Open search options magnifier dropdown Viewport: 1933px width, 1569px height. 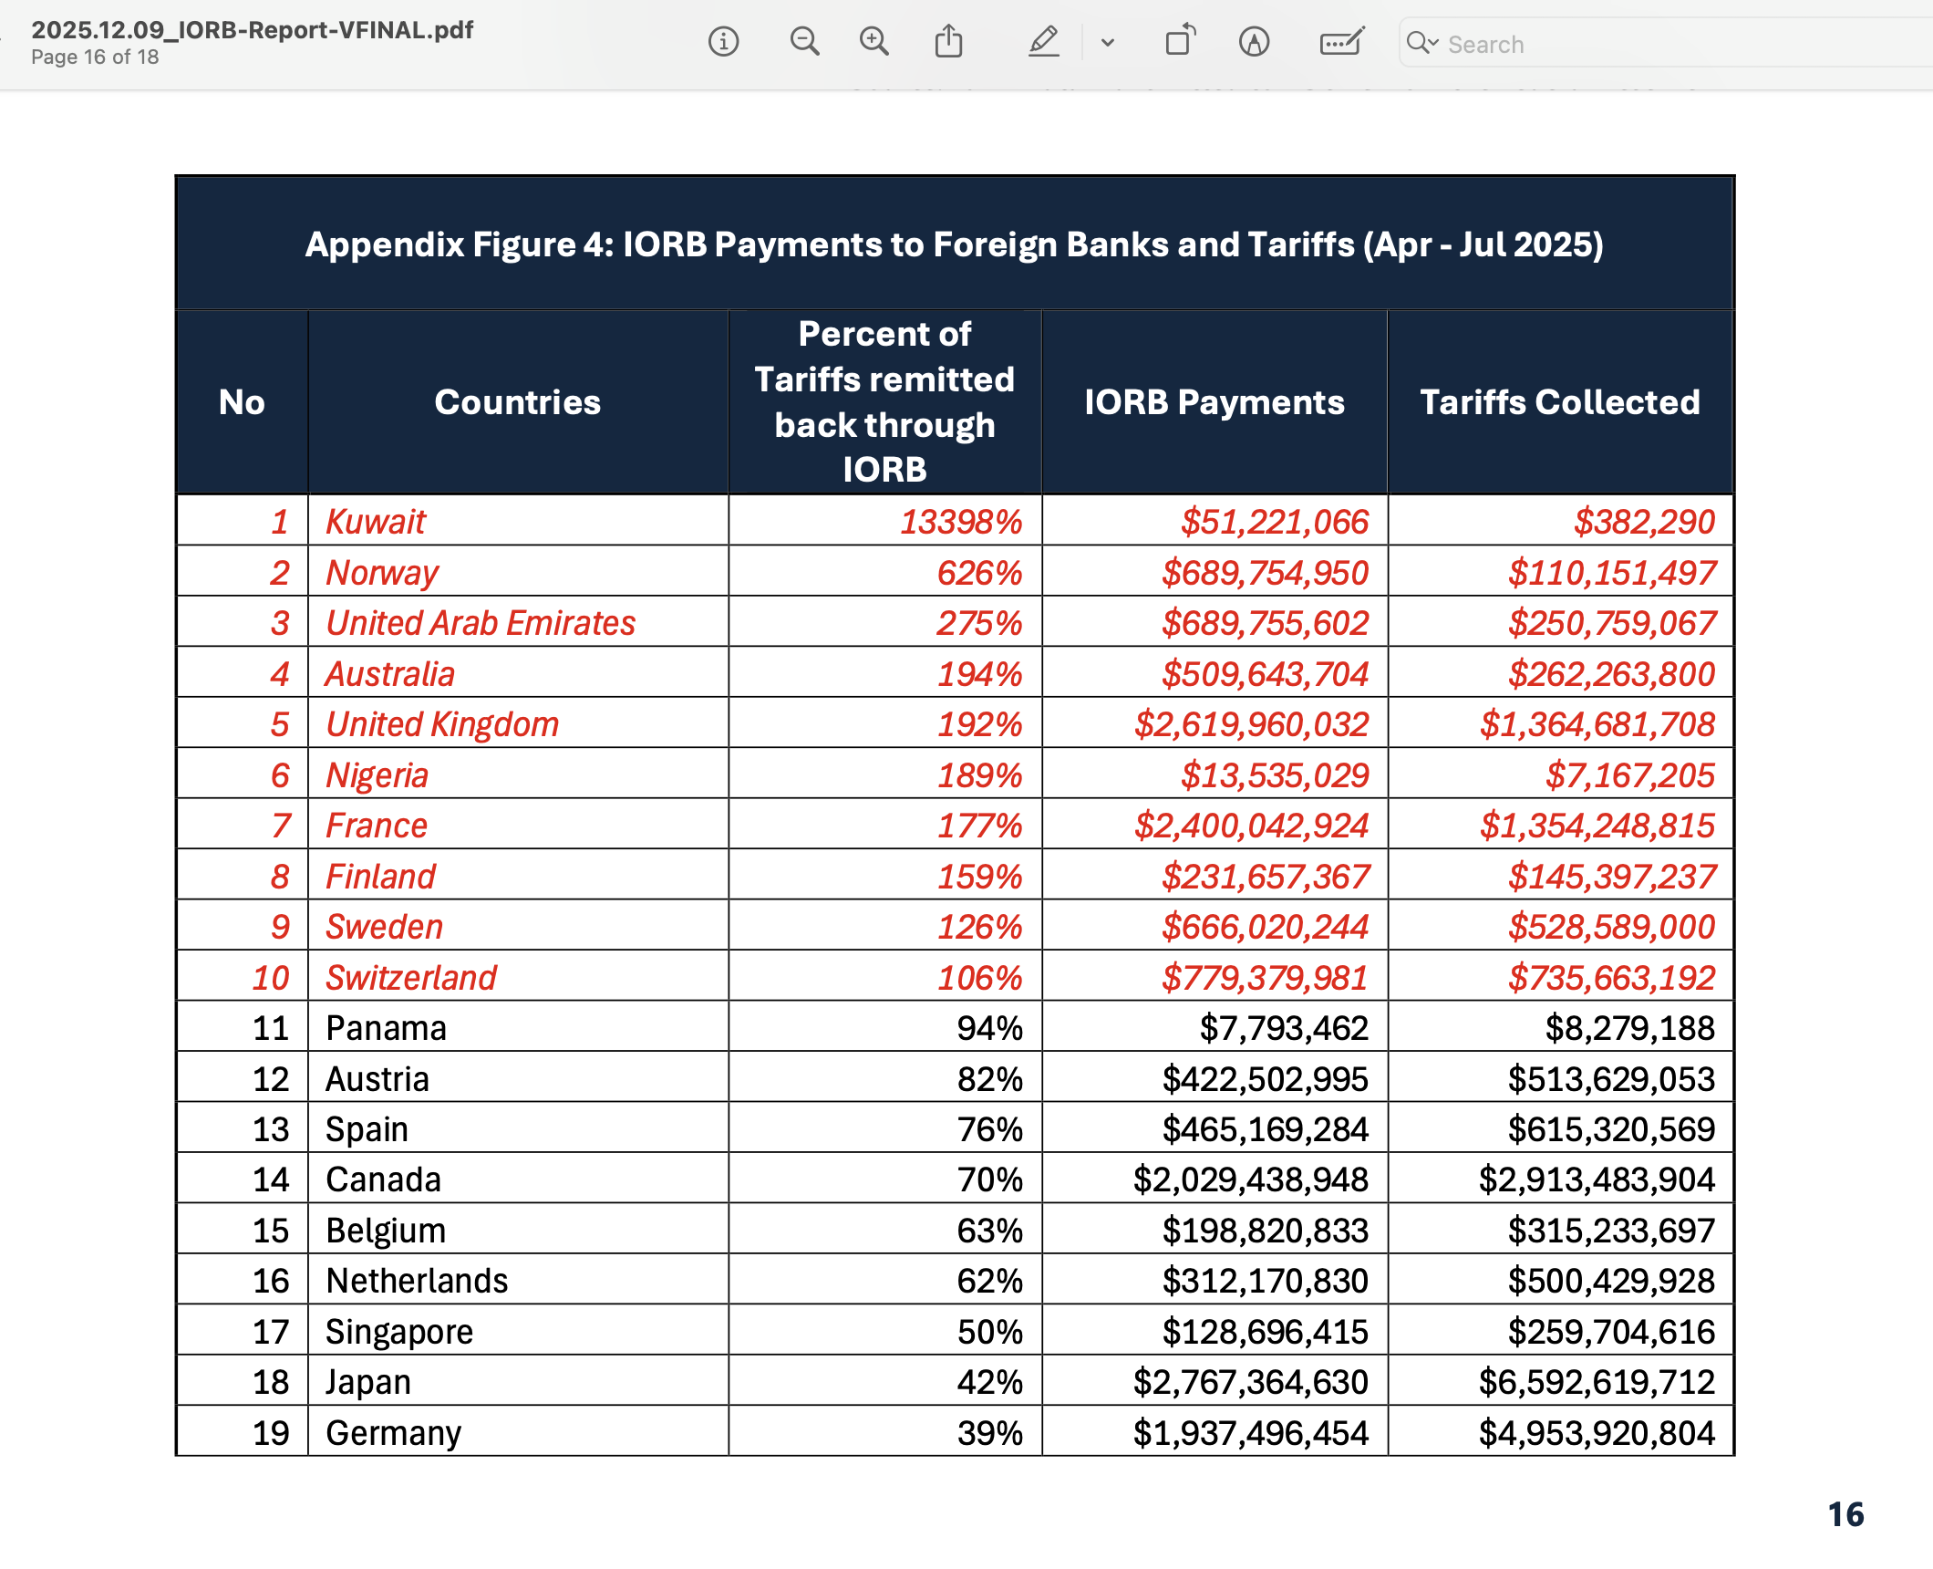click(x=1421, y=43)
